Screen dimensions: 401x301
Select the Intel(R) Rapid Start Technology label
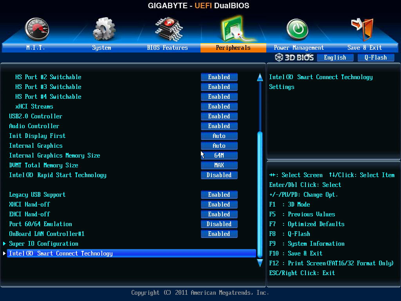(x=58, y=175)
